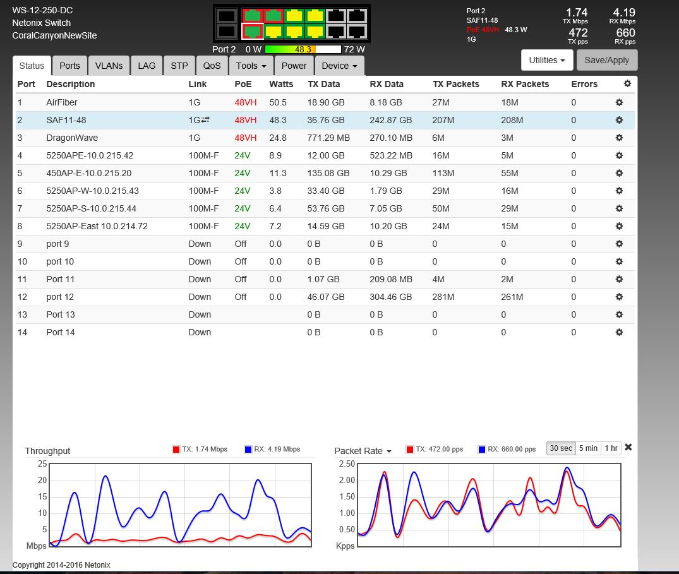This screenshot has width=679, height=574.
Task: Click gear icon for 450AP-E-10.0.215.20 row
Action: point(619,173)
